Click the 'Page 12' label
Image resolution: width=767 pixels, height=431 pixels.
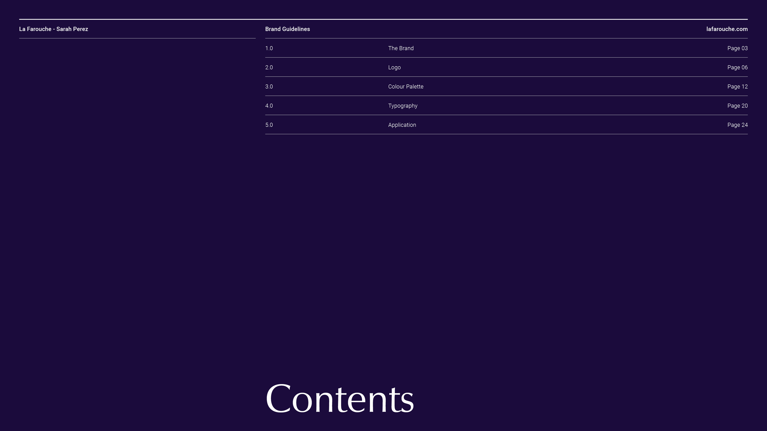pyautogui.click(x=737, y=86)
